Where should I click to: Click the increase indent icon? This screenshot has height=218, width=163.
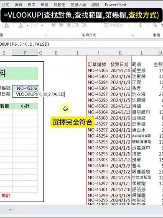84,25
